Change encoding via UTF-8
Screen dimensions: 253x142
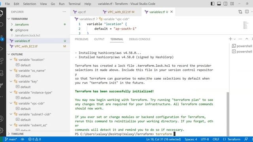click(x=205, y=139)
